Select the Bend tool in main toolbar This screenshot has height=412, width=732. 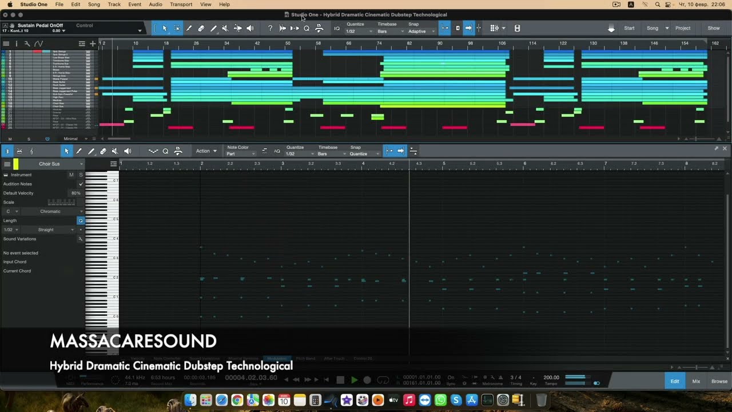[238, 28]
